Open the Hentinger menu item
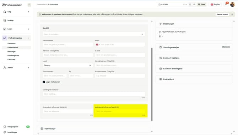 pos(11,52)
